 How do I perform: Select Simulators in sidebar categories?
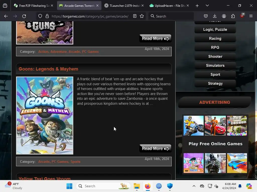coord(215,65)
